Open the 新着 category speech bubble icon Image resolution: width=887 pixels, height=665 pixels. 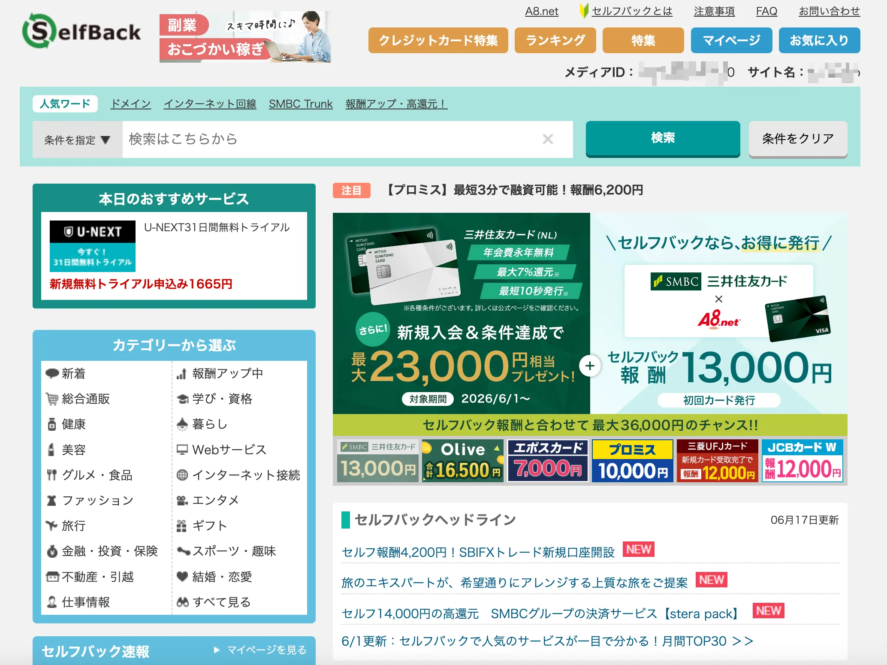52,374
